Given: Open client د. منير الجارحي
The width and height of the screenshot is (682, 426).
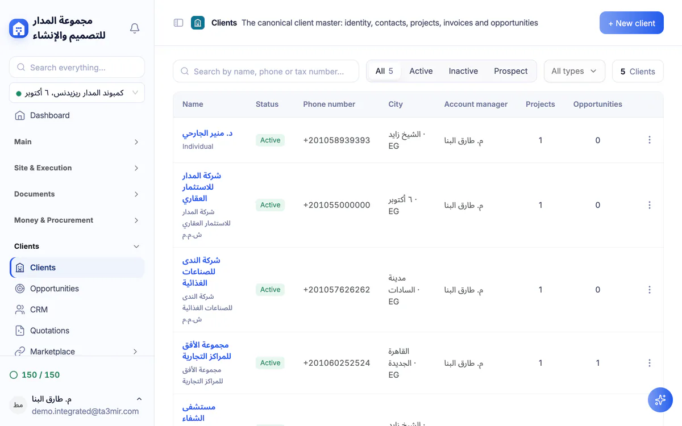Looking at the screenshot, I should pos(207,133).
